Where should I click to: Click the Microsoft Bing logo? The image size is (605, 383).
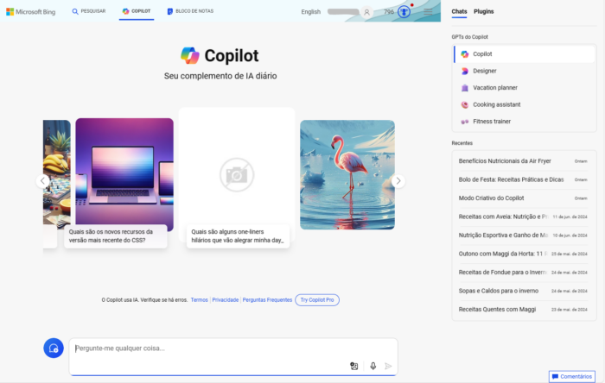click(x=31, y=12)
